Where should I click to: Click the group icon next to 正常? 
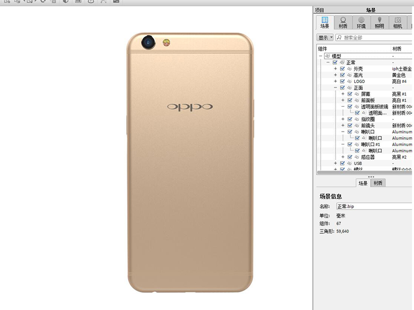point(342,62)
